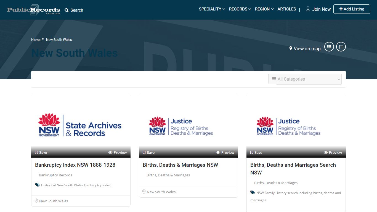Viewport: 377px width, 212px height.
Task: Save Births, Deaths & Marriages NSW listing
Action: click(x=148, y=152)
